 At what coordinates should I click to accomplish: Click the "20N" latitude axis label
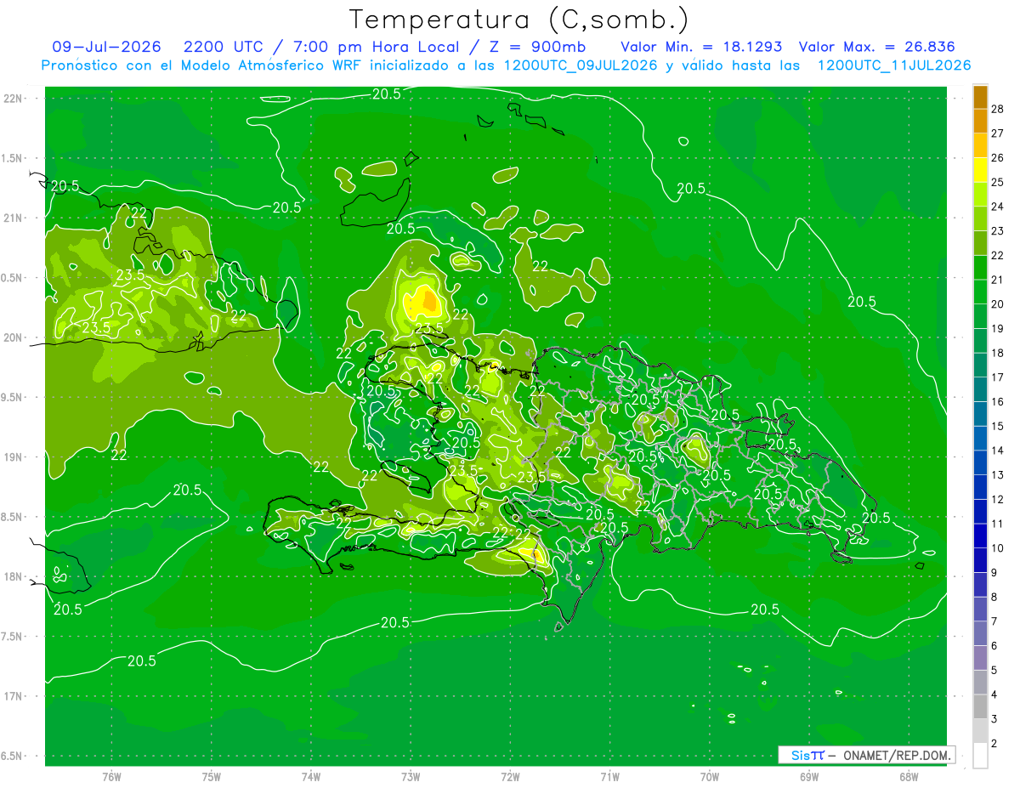click(14, 337)
